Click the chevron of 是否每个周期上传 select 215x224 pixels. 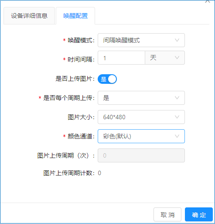(x=177, y=98)
